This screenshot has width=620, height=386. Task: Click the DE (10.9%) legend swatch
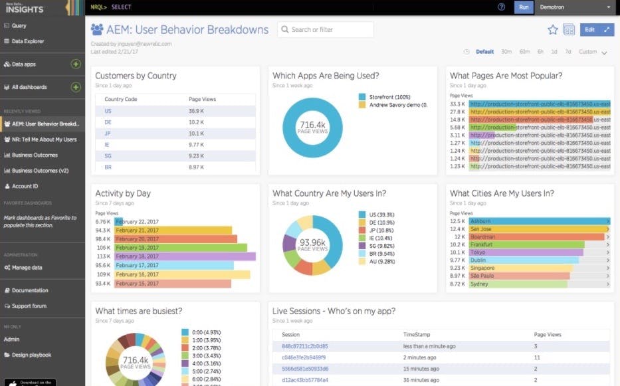362,223
